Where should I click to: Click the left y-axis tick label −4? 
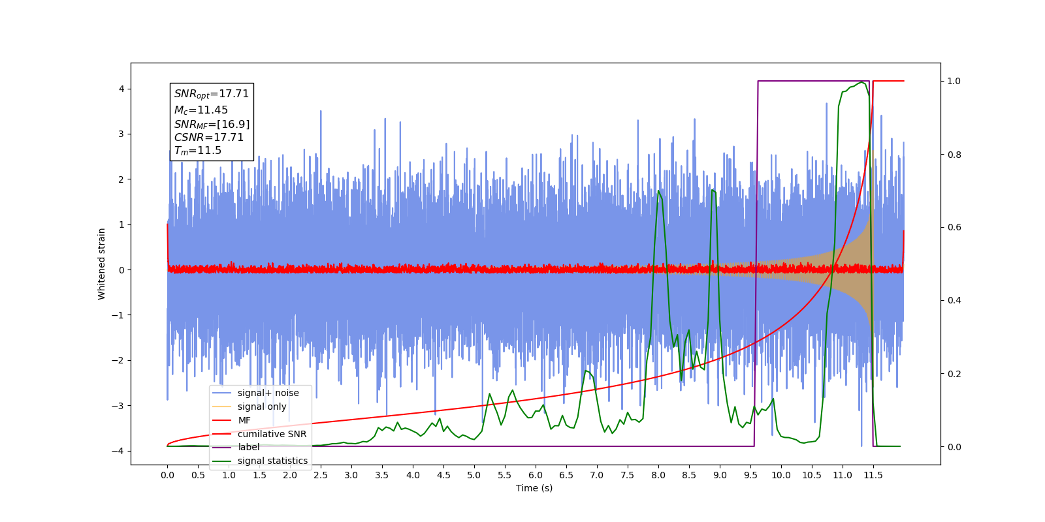coord(119,451)
